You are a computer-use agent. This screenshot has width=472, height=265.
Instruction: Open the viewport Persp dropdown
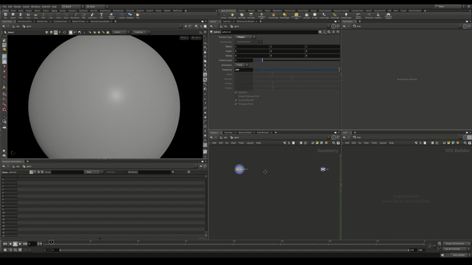184,38
